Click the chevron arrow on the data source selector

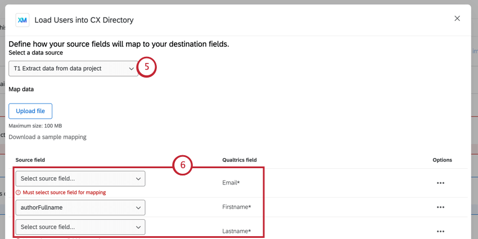click(132, 69)
